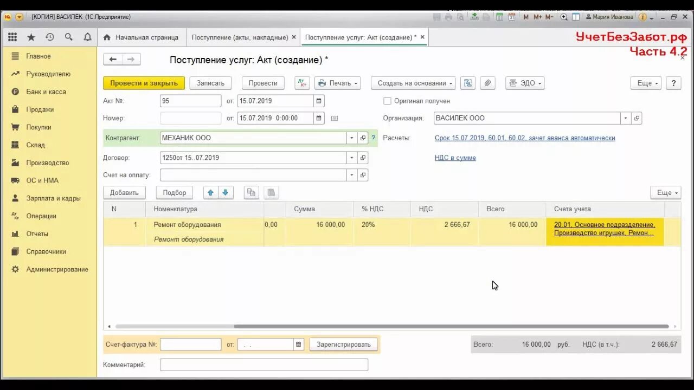Click the calendar icon in title bar
Image resolution: width=694 pixels, height=390 pixels.
pos(512,17)
